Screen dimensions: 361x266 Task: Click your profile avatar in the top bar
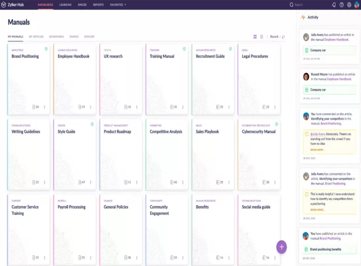[x=357, y=5]
